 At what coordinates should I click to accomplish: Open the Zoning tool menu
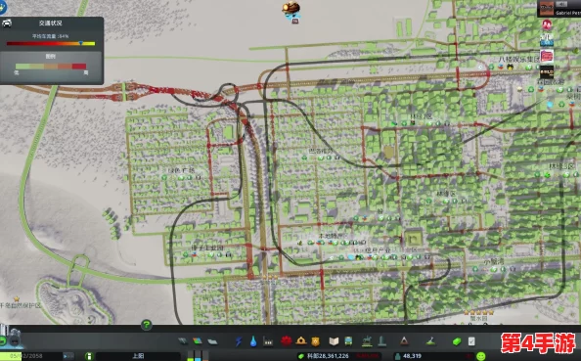(x=198, y=341)
